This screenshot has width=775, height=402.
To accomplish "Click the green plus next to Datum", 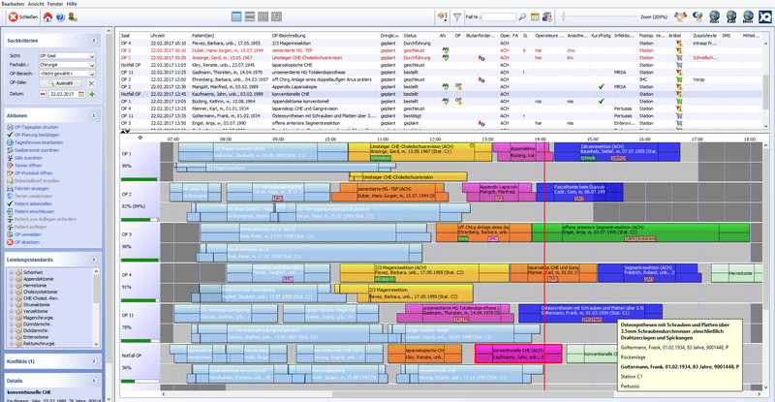I will coord(92,94).
